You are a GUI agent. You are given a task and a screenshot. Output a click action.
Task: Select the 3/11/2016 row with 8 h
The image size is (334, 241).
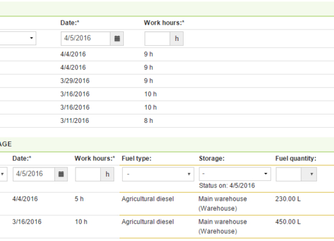(x=167, y=120)
